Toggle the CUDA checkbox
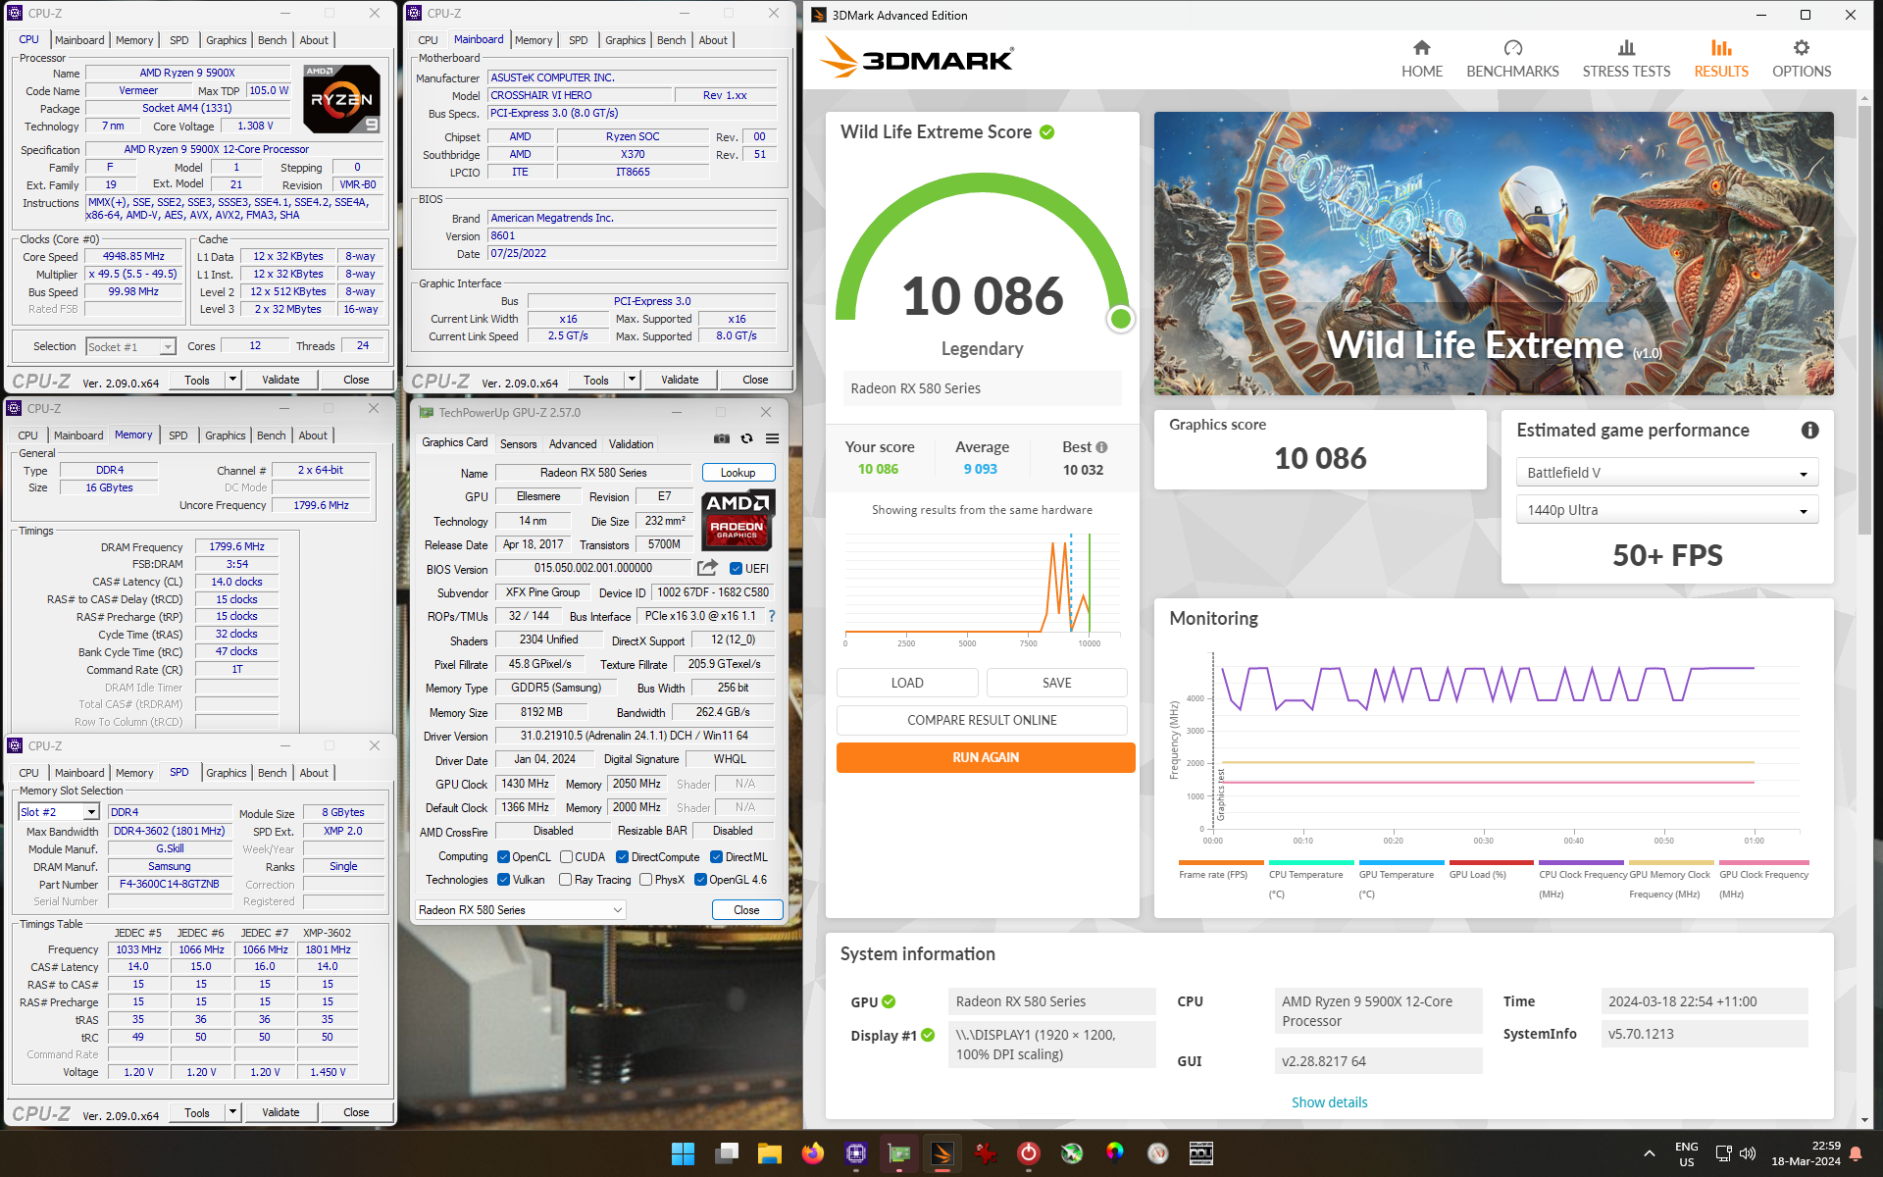1883x1177 pixels. tap(566, 856)
